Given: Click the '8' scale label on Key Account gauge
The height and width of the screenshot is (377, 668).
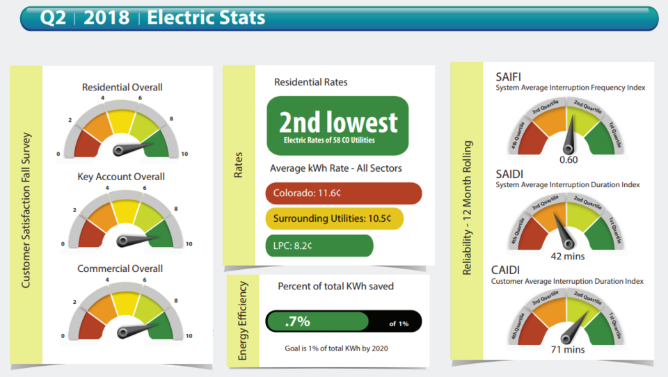Looking at the screenshot, I should 176,209.
